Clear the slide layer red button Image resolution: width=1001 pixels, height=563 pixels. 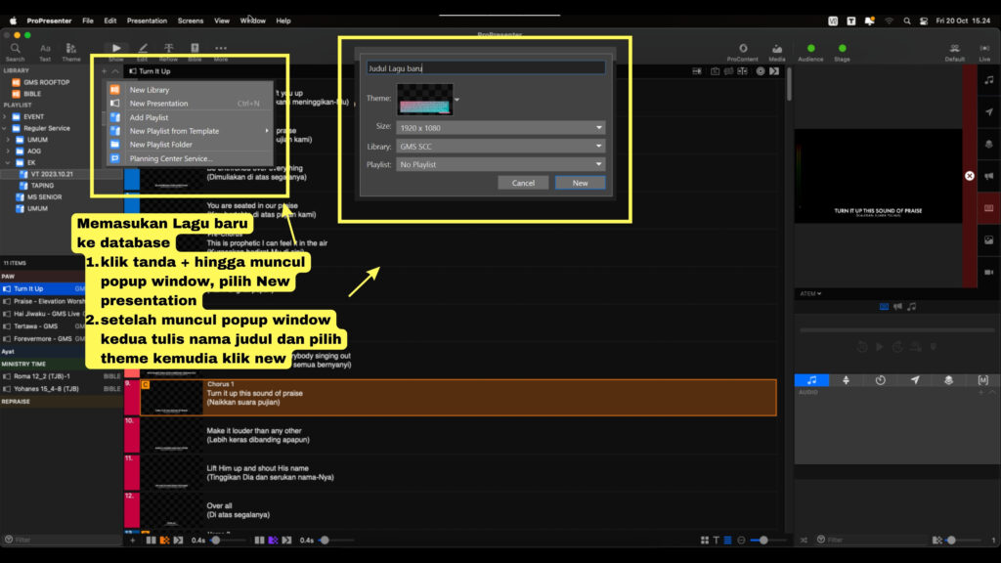tap(989, 208)
